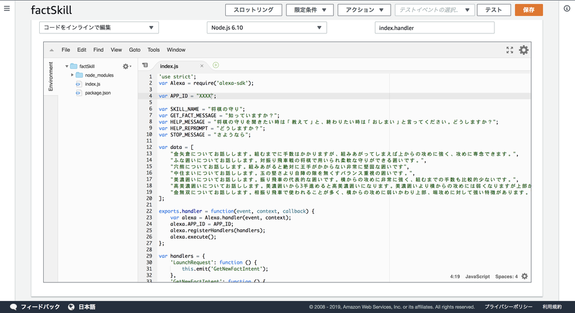Click the alexa.execute() code line

tap(193, 237)
